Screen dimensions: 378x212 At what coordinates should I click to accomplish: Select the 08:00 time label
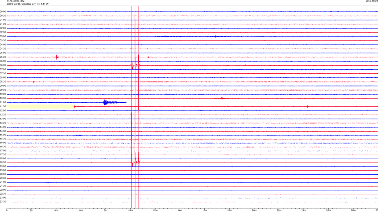click(3, 78)
